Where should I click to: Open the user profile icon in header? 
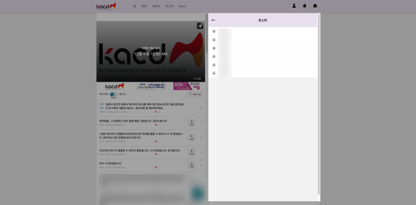coord(294,5)
